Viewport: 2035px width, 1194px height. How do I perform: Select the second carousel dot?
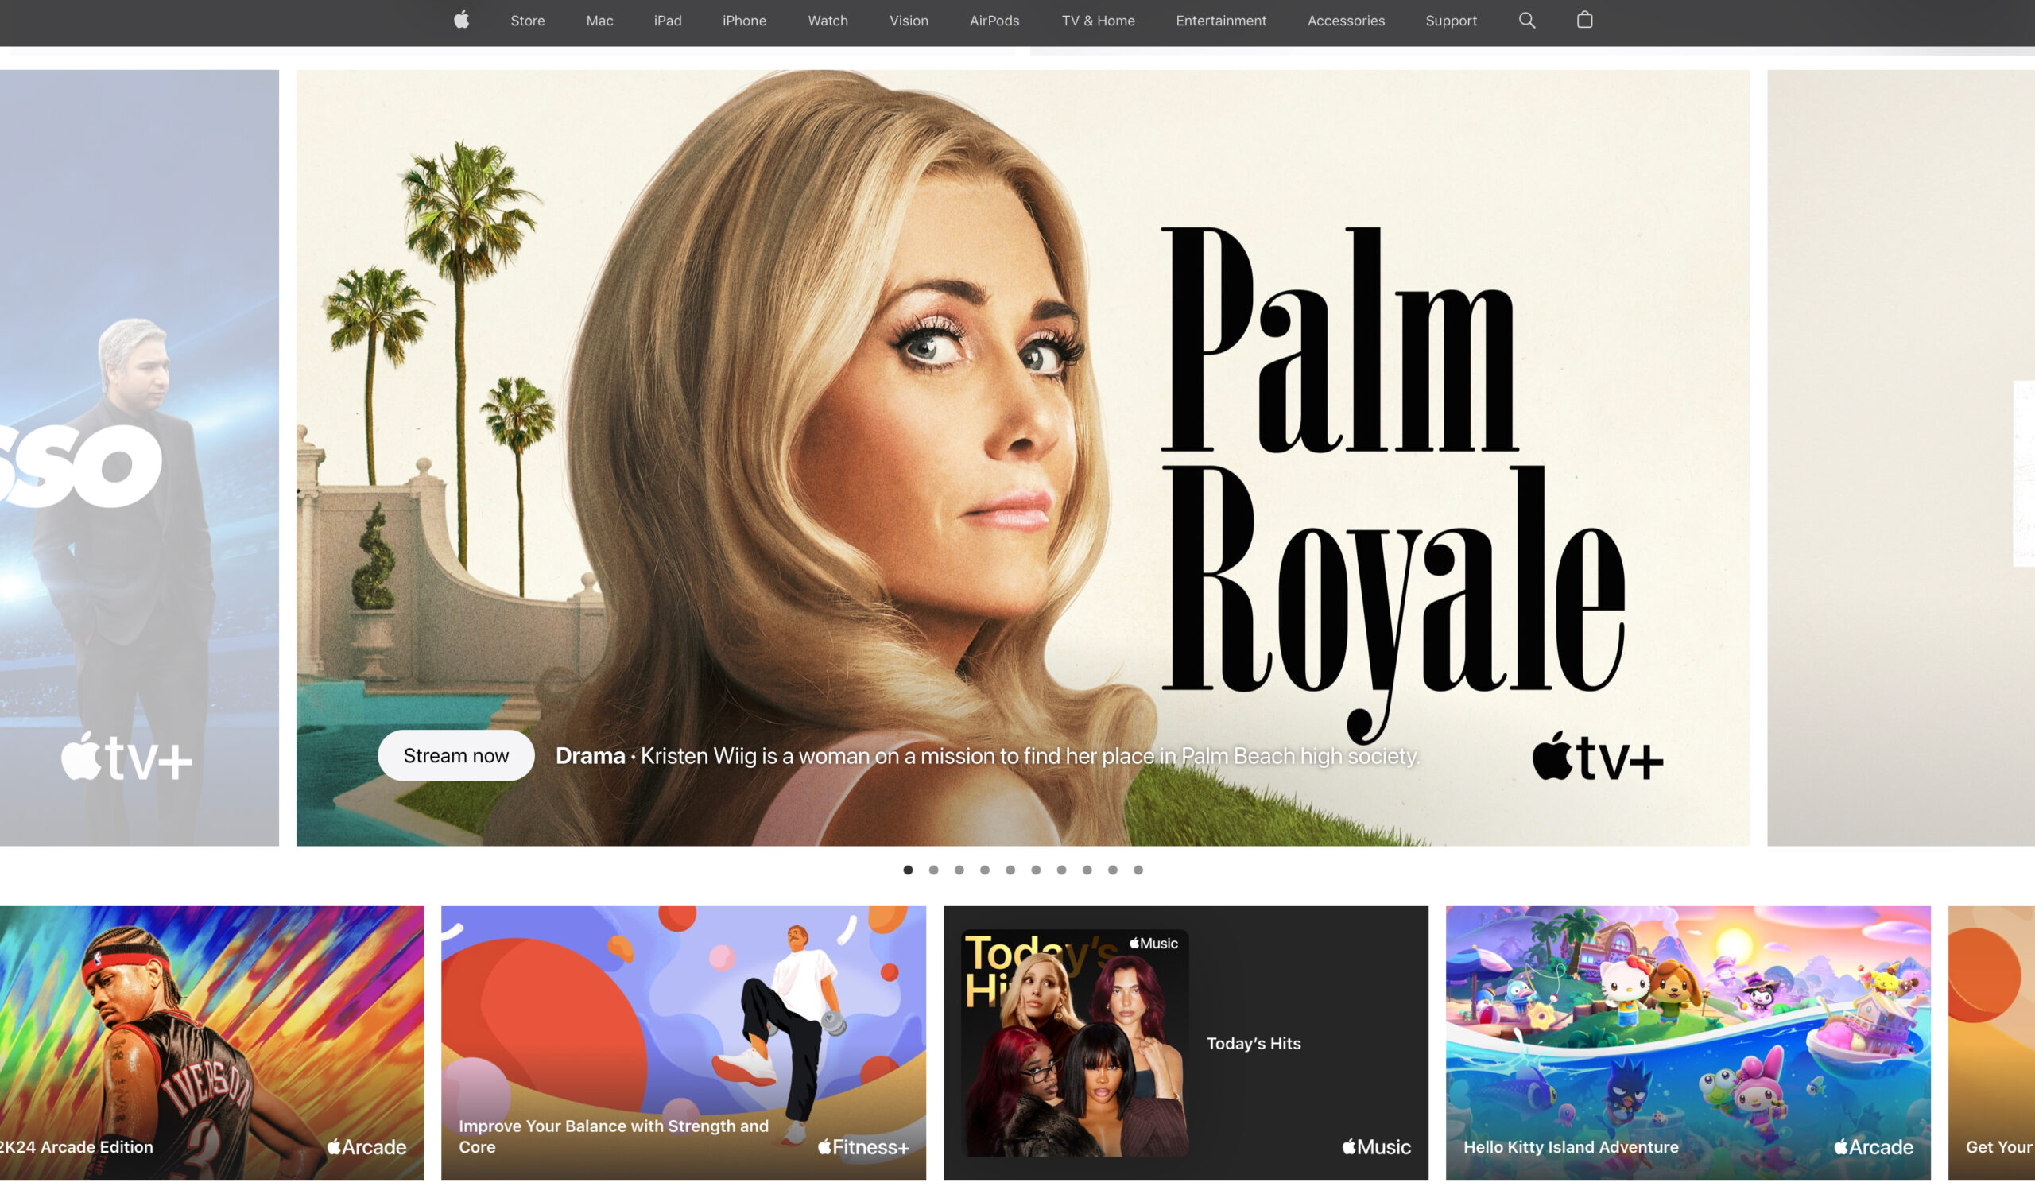933,870
